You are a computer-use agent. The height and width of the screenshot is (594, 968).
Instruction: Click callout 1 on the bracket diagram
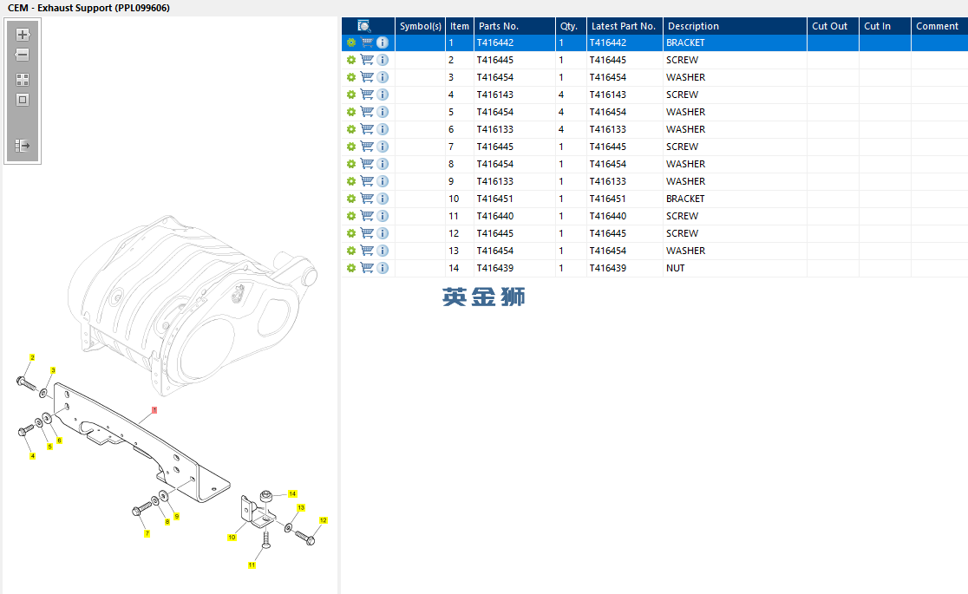154,409
